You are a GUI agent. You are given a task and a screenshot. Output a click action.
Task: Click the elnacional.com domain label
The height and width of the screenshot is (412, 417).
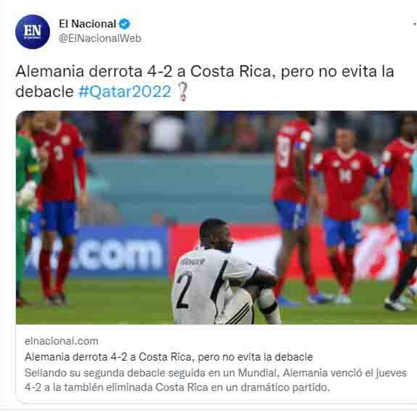[62, 341]
